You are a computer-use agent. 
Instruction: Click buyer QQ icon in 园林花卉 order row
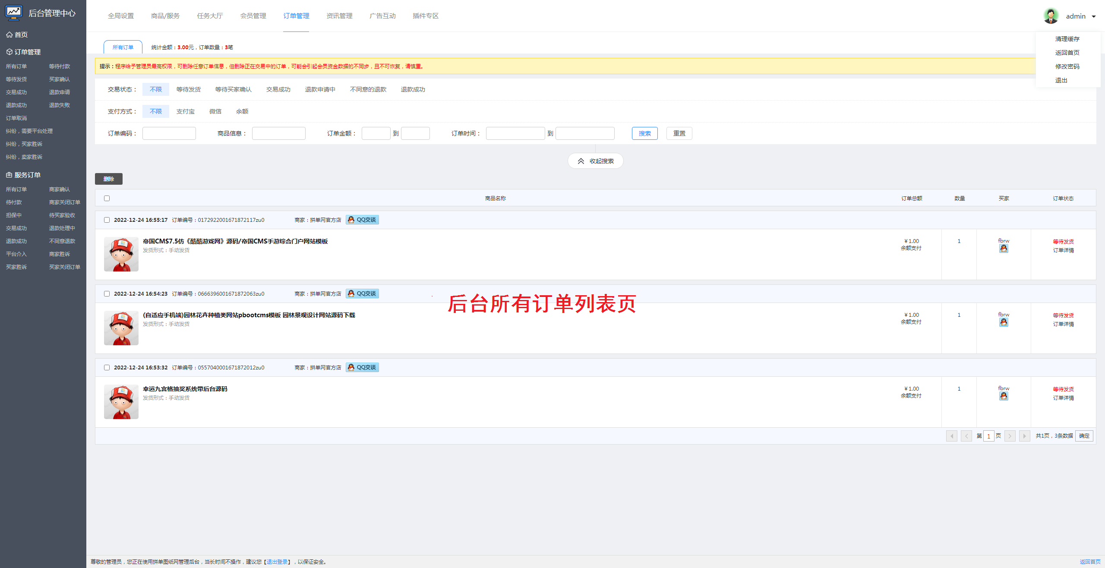(1004, 322)
